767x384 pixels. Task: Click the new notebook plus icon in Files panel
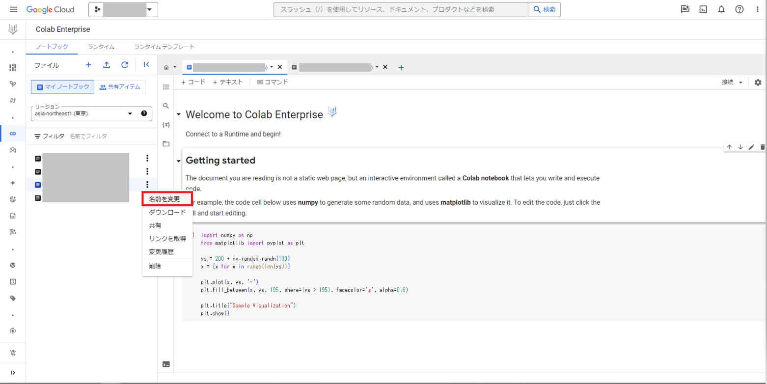pos(88,65)
